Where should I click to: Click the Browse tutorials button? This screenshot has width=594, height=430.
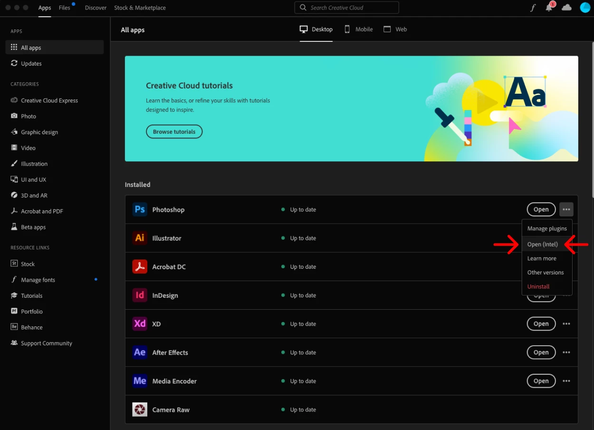pos(174,132)
